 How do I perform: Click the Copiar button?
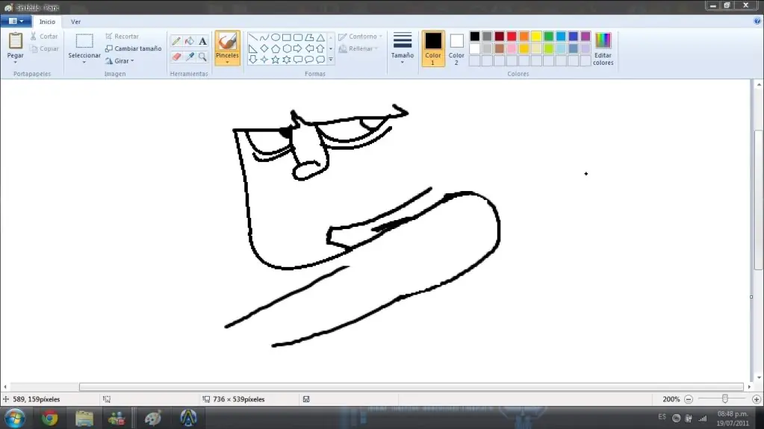click(x=44, y=48)
